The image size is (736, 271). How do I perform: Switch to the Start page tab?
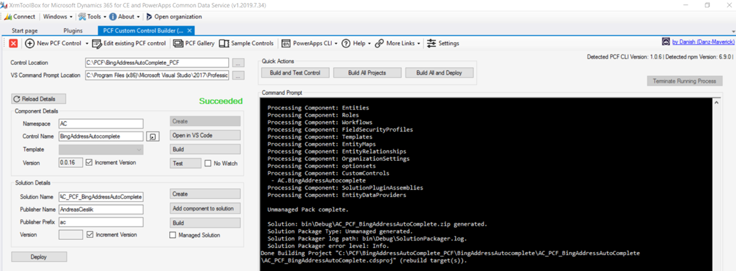24,31
